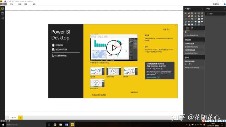226x127 pixels.
Task: Click 打开其他报表 (Open other reports)
Action: (60, 56)
